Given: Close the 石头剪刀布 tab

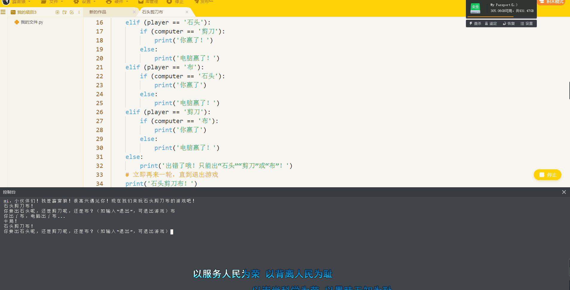Looking at the screenshot, I should click(x=187, y=12).
